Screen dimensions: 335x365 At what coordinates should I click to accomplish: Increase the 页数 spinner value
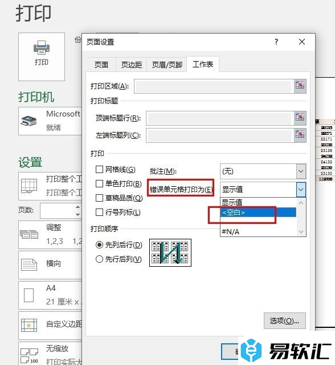coord(78,207)
